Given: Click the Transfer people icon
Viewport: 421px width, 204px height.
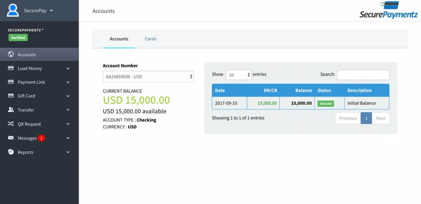Looking at the screenshot, I should coord(11,110).
